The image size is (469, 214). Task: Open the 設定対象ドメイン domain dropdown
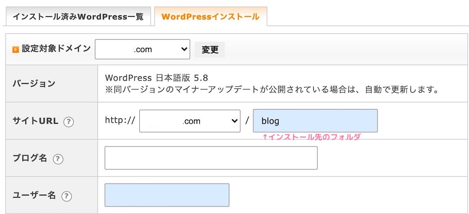(x=143, y=49)
